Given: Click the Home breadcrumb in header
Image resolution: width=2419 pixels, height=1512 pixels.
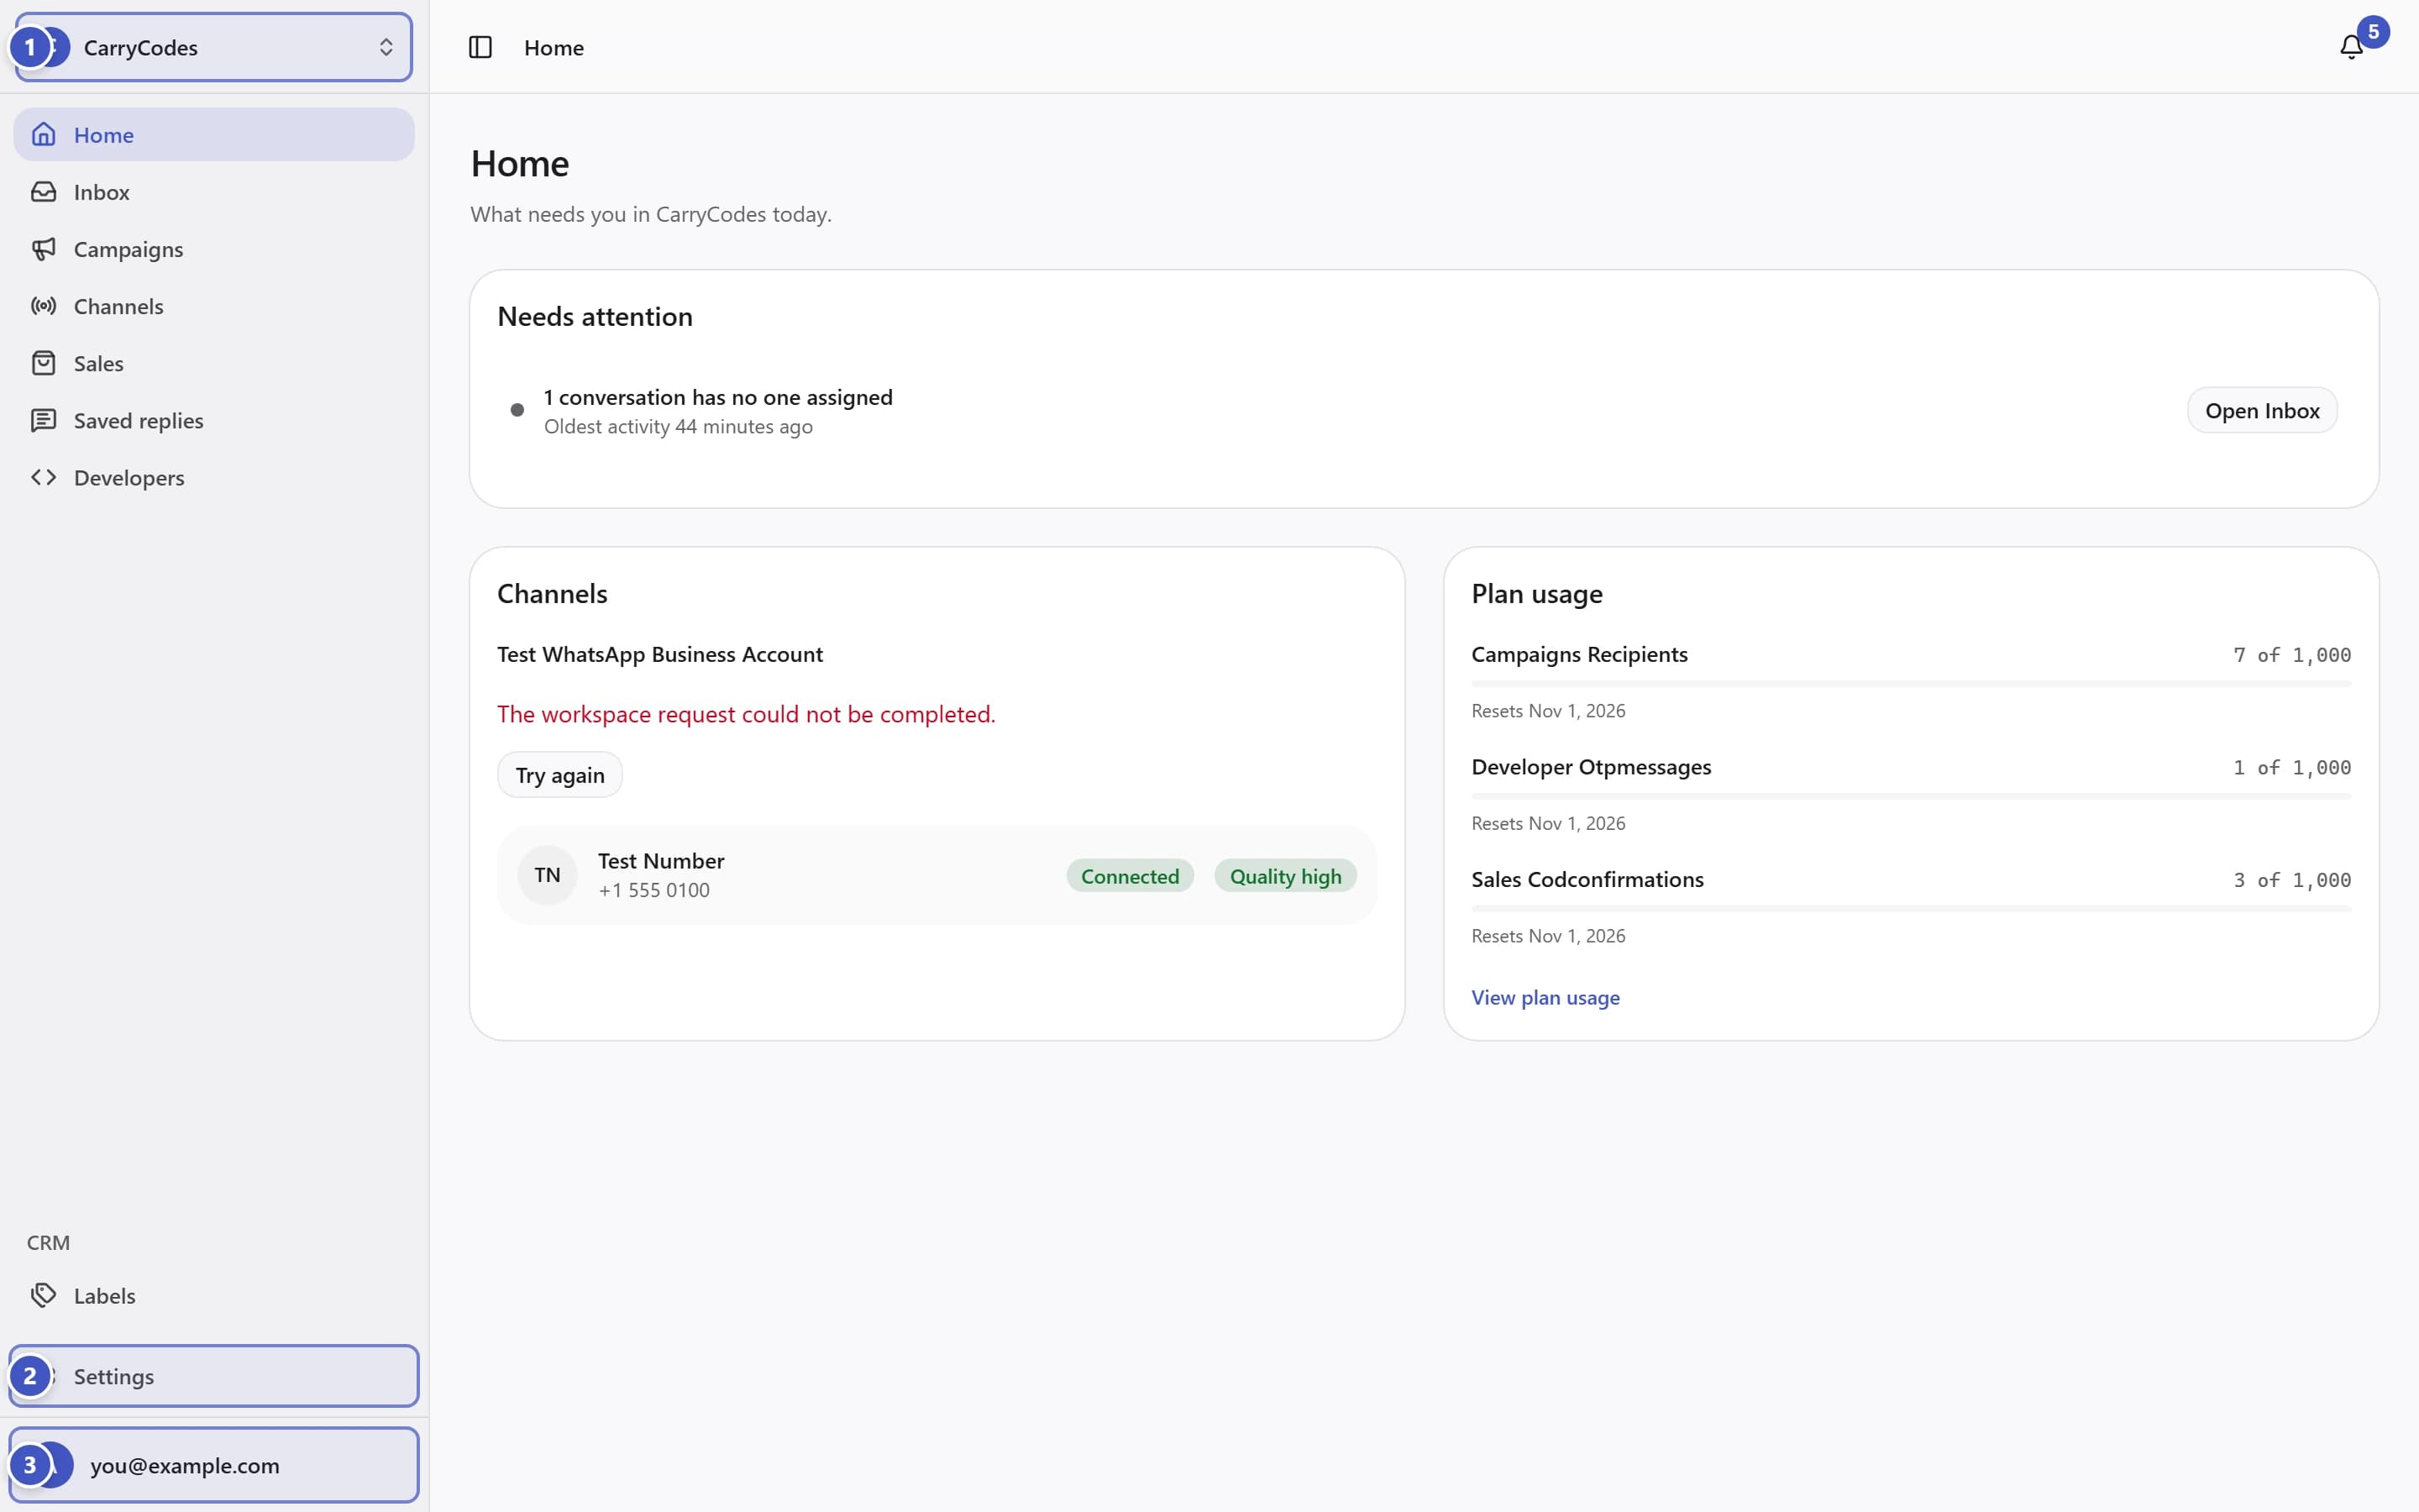Looking at the screenshot, I should [554, 47].
